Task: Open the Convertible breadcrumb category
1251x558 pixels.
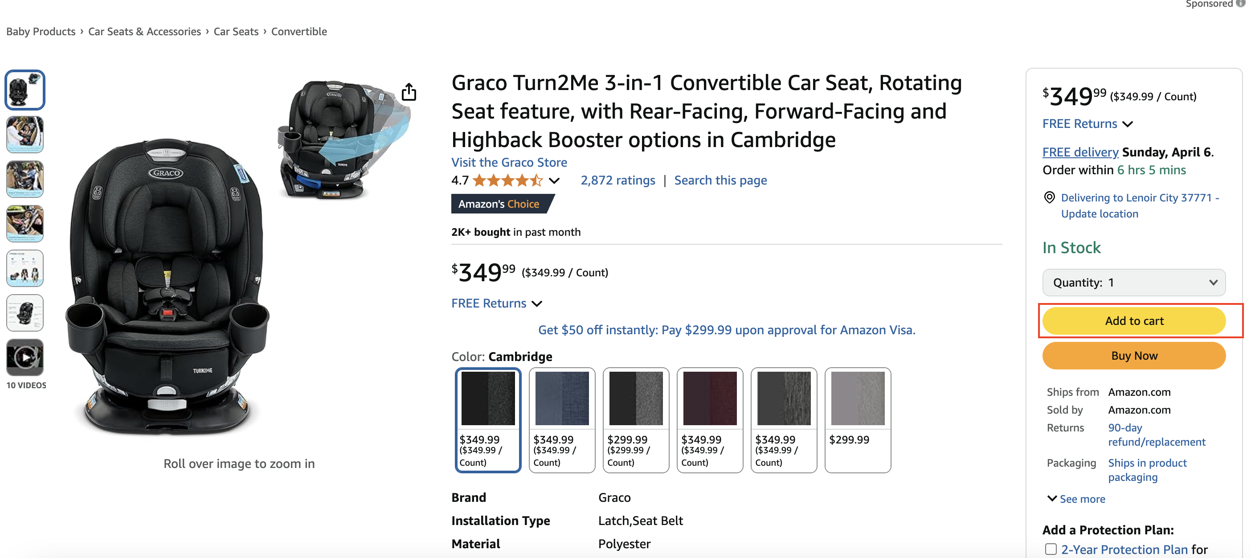Action: [298, 32]
